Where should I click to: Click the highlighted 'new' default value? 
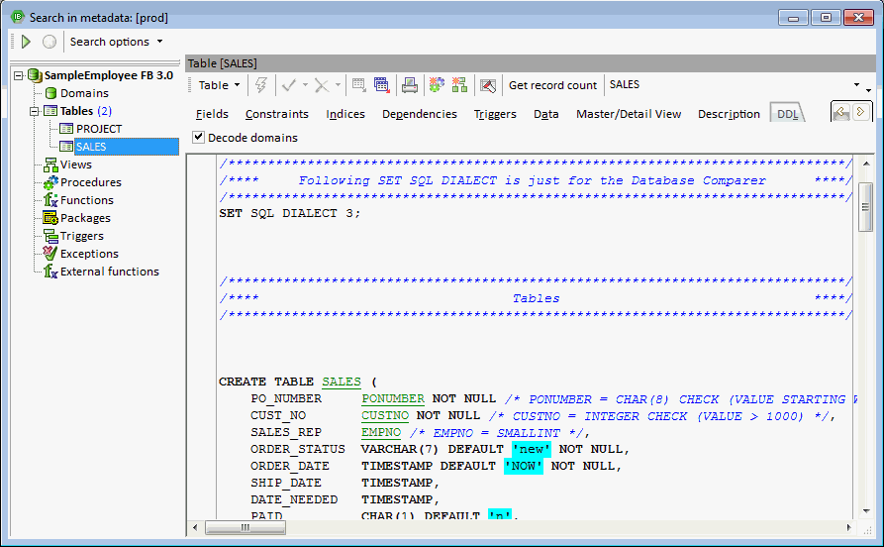531,449
